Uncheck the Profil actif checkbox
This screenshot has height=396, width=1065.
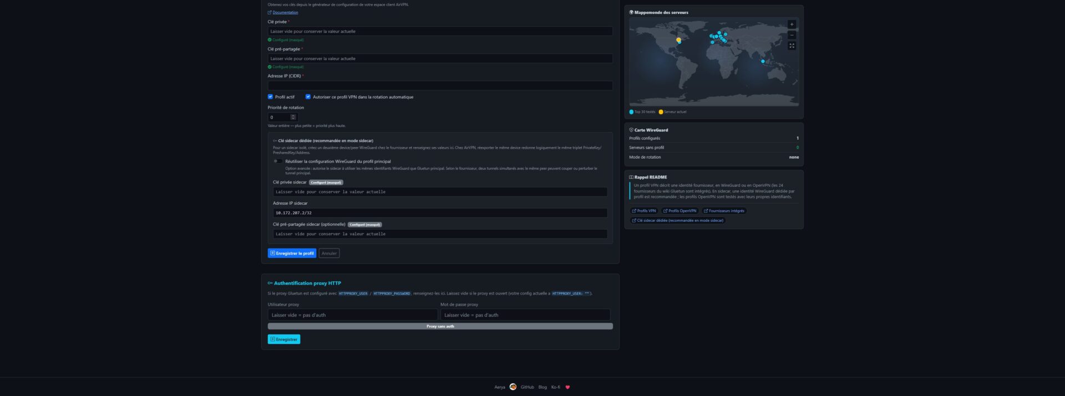point(270,97)
